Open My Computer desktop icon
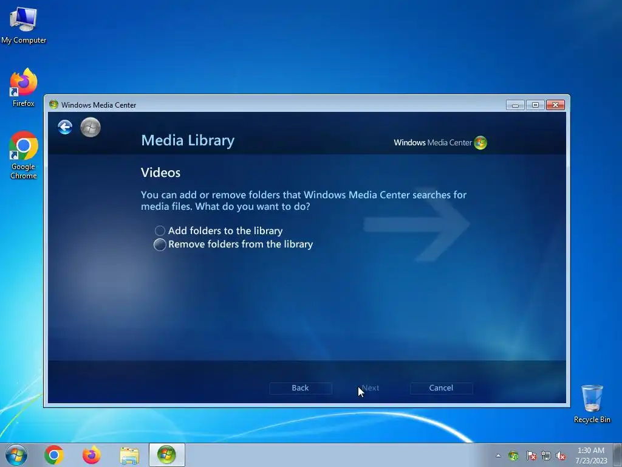 pos(24,25)
